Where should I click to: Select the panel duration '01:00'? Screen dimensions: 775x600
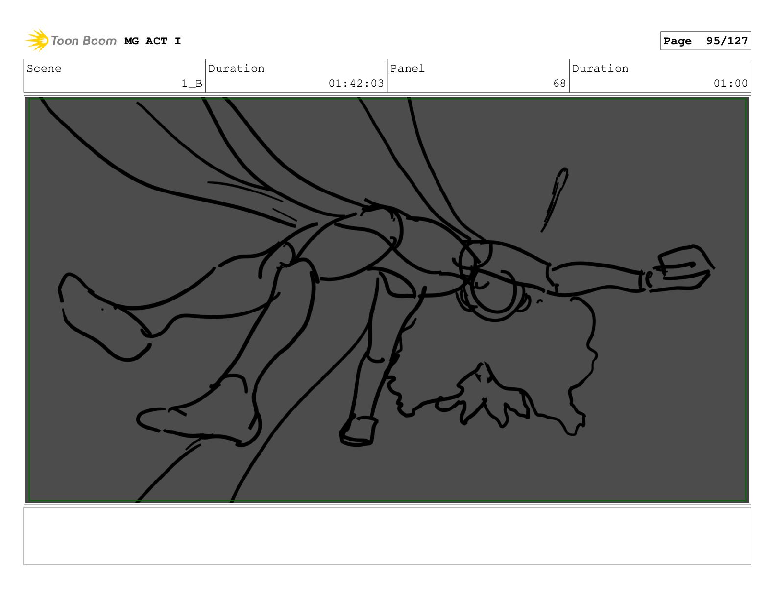[x=730, y=84]
